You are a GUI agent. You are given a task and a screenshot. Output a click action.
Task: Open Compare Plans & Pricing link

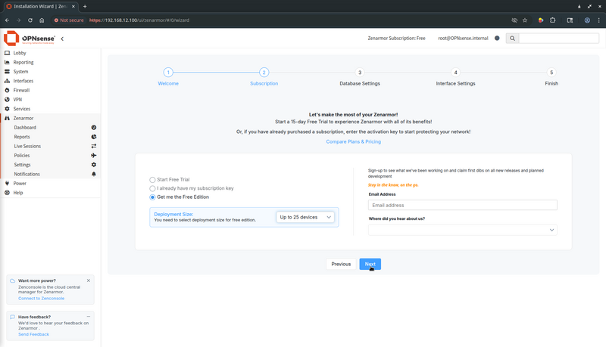tap(353, 141)
